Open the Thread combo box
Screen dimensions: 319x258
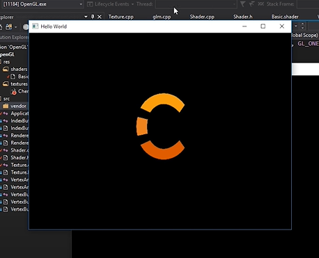(196, 4)
